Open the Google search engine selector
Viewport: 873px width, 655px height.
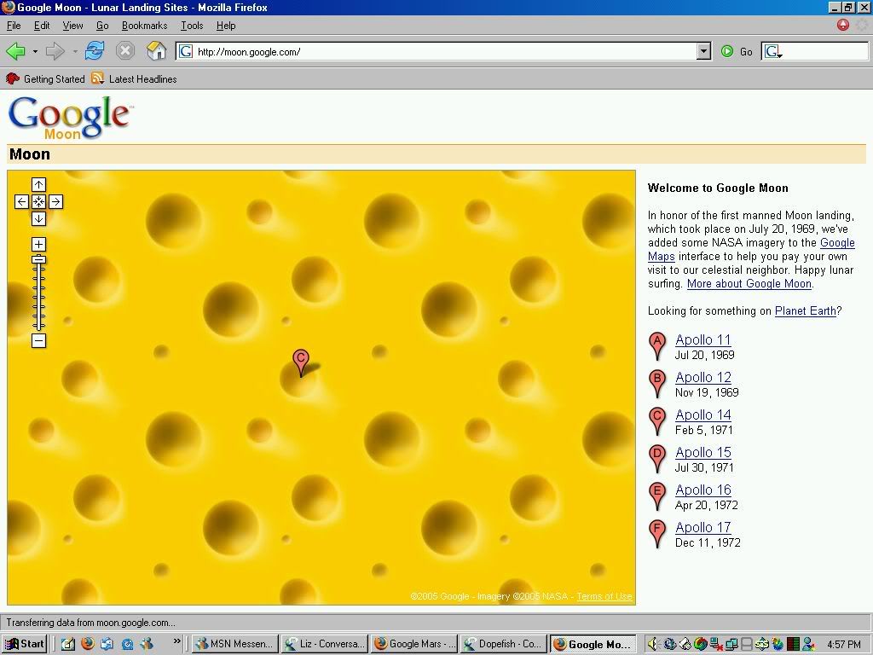pos(773,52)
